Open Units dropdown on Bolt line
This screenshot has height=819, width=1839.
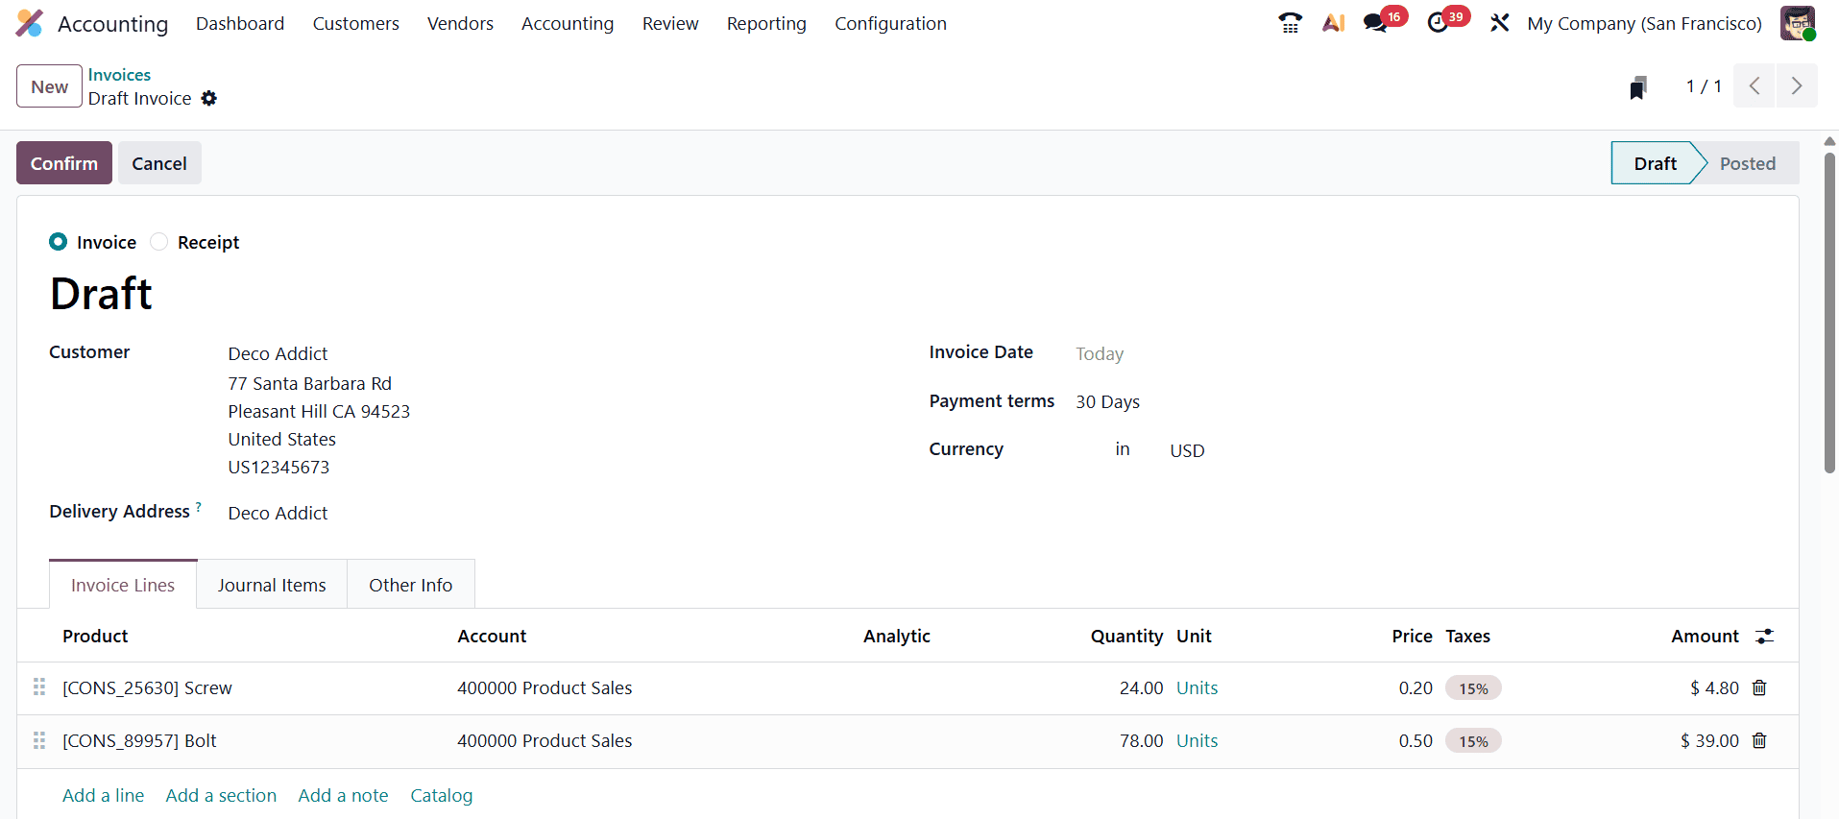[1197, 740]
